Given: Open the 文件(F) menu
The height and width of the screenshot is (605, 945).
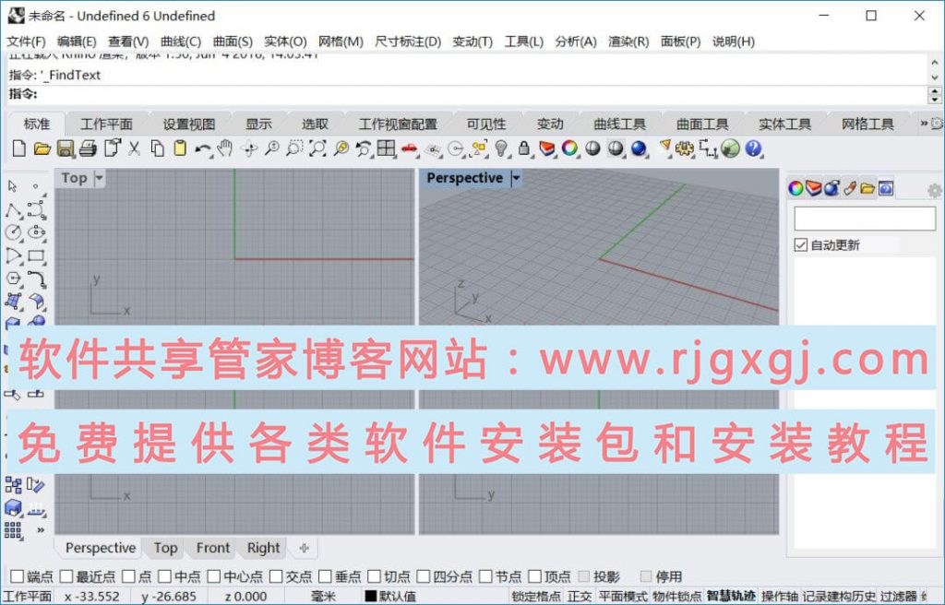Looking at the screenshot, I should pyautogui.click(x=26, y=42).
